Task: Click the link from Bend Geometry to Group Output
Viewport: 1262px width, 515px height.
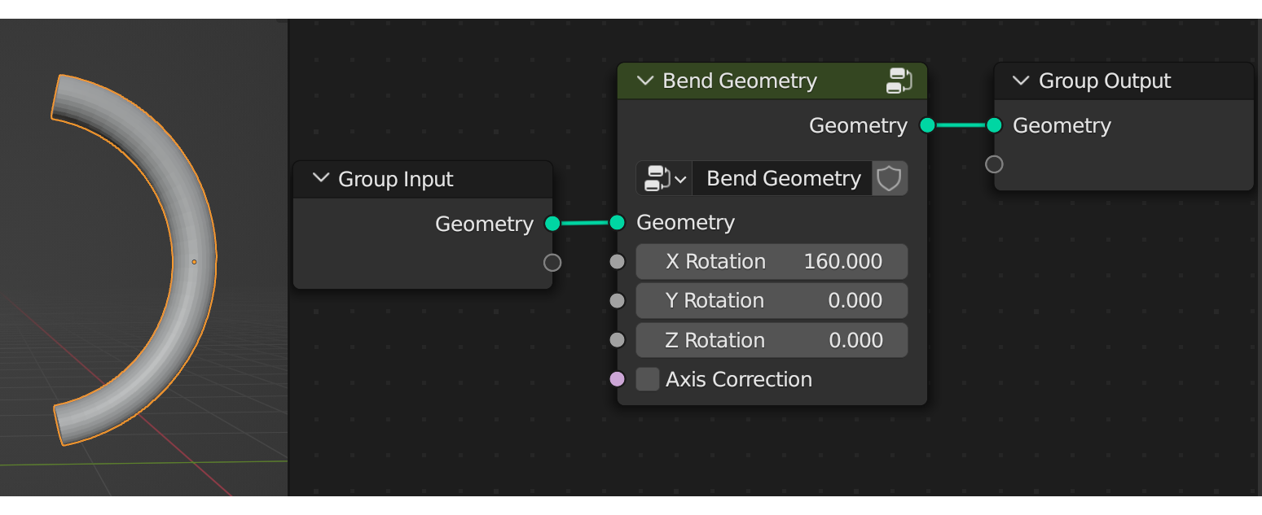Action: (961, 125)
